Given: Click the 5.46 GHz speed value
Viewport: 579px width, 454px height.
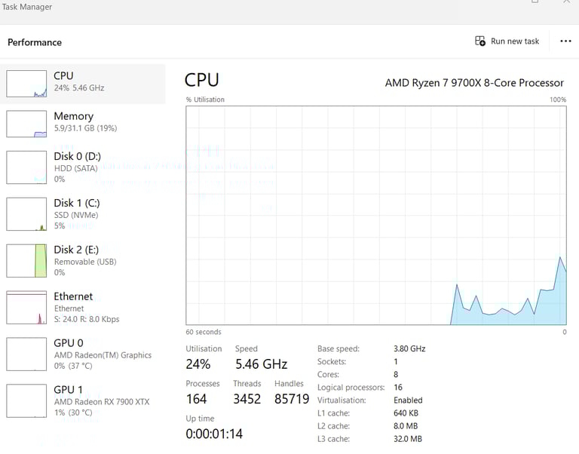Looking at the screenshot, I should [x=262, y=364].
